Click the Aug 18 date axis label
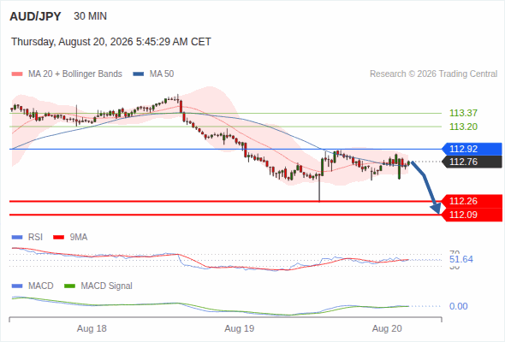This screenshot has width=505, height=342. (92, 328)
